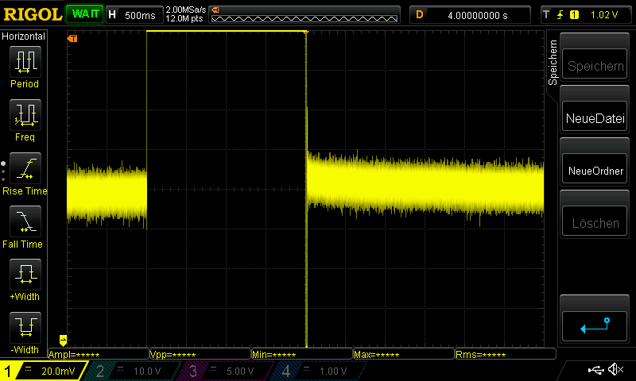The height and width of the screenshot is (381, 636).
Task: Toggle channel 1 at 20.0mV
Action: (40, 371)
